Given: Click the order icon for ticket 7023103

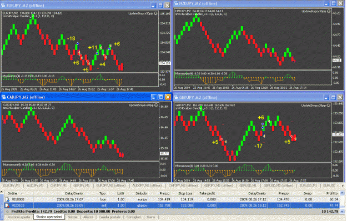Looking at the screenshot, I should (7, 205).
